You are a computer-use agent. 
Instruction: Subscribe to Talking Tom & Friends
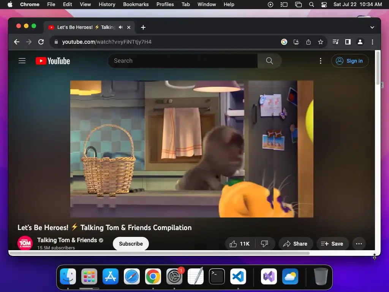tap(131, 244)
